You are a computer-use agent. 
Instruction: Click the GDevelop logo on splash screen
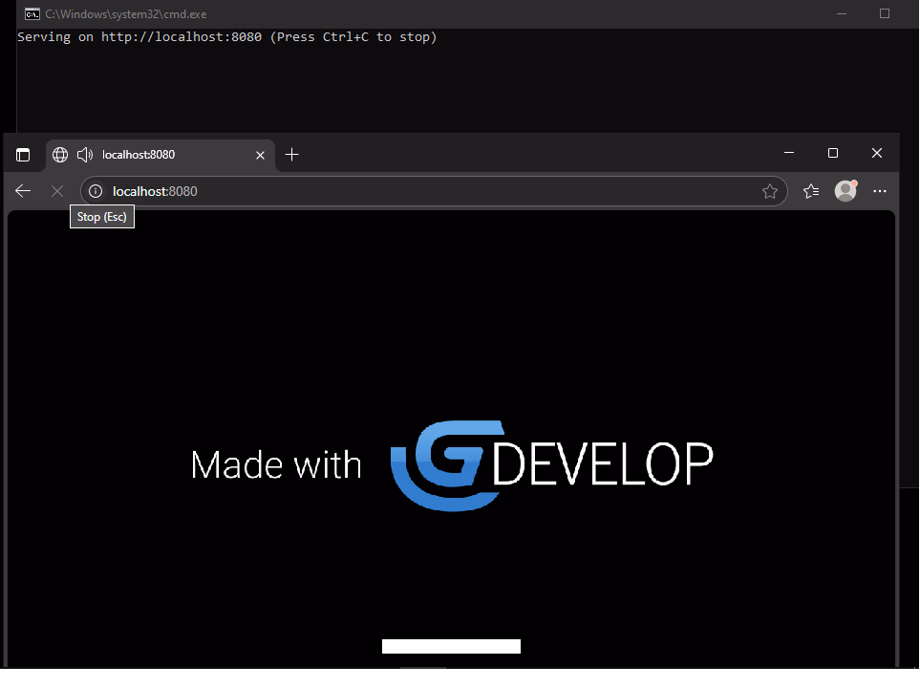[x=551, y=464]
